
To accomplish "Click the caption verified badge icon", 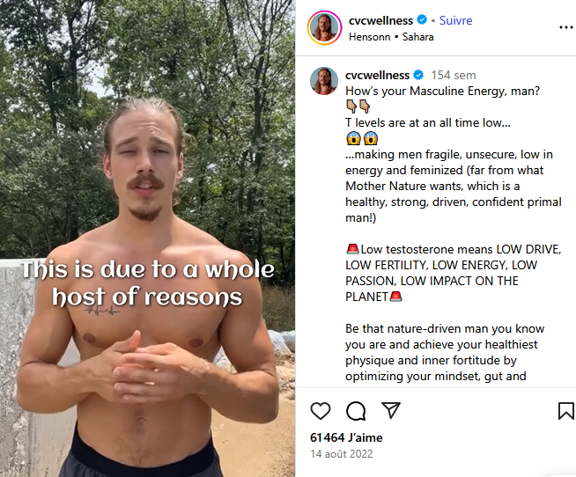I will [418, 75].
